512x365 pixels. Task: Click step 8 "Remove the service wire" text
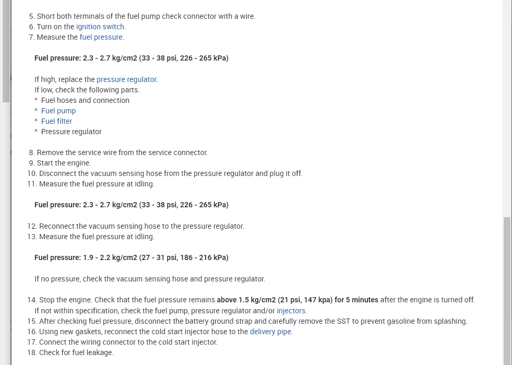point(122,152)
